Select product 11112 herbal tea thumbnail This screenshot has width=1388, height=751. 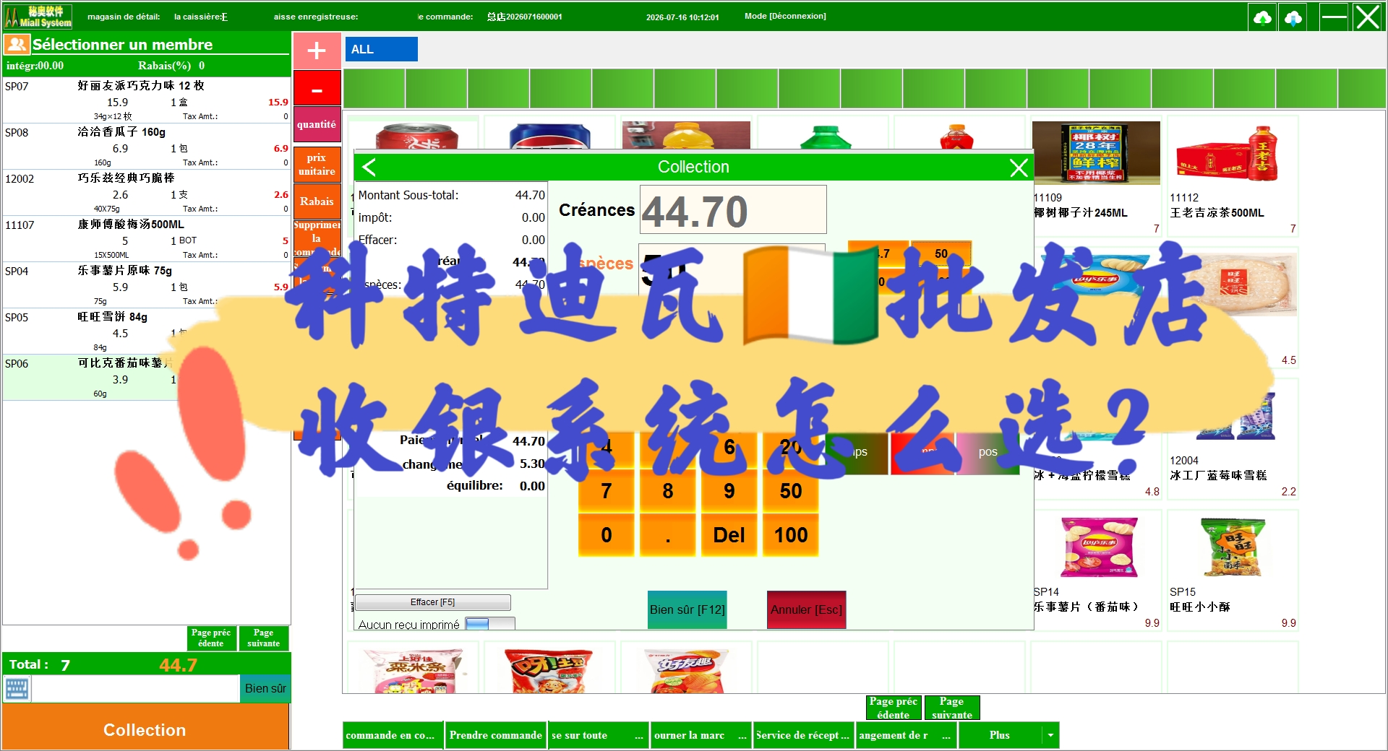tap(1233, 153)
